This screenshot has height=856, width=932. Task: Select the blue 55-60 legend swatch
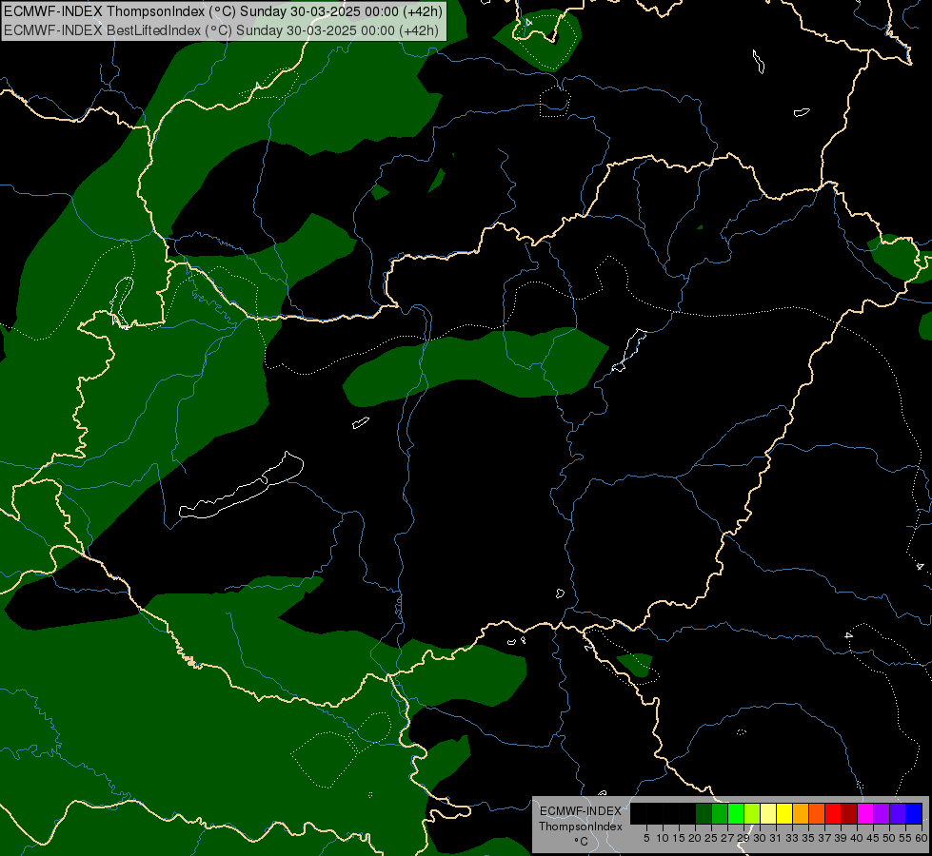(x=914, y=813)
